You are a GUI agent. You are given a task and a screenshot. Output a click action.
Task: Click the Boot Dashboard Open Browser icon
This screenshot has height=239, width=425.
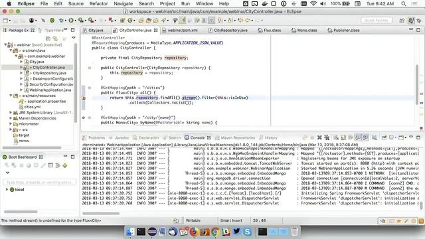[x=29, y=165]
